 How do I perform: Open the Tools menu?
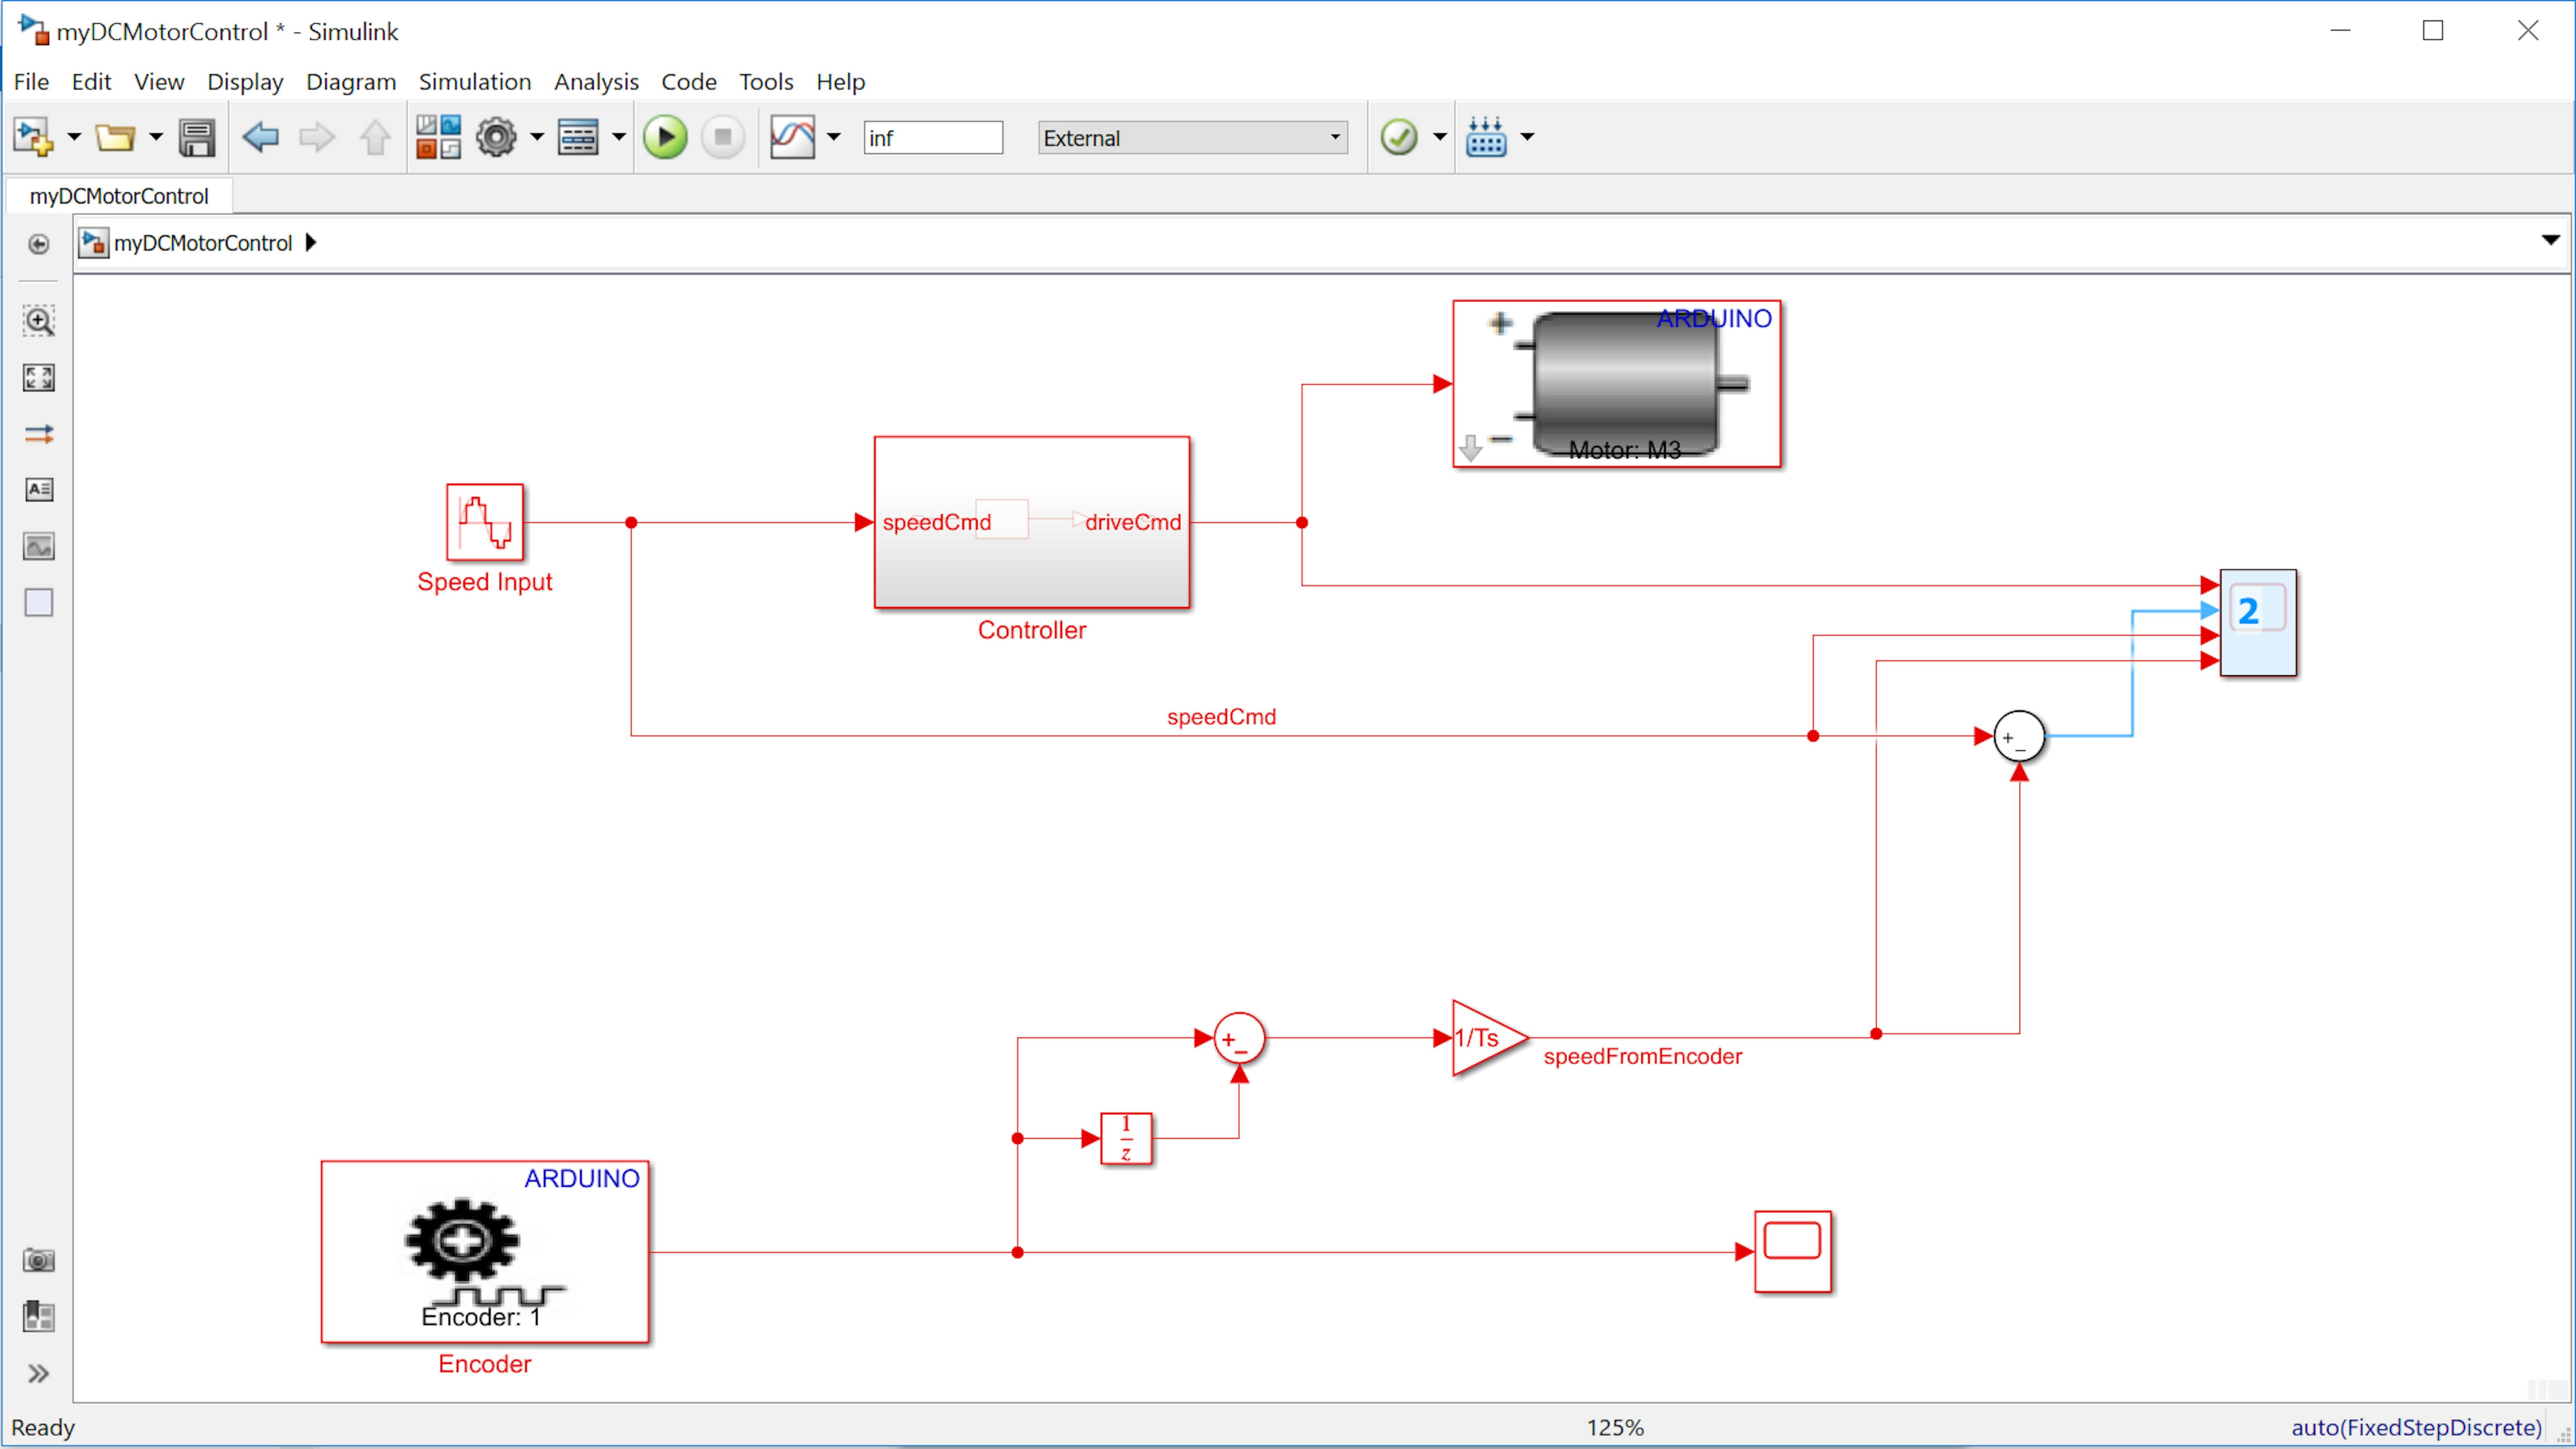[766, 82]
